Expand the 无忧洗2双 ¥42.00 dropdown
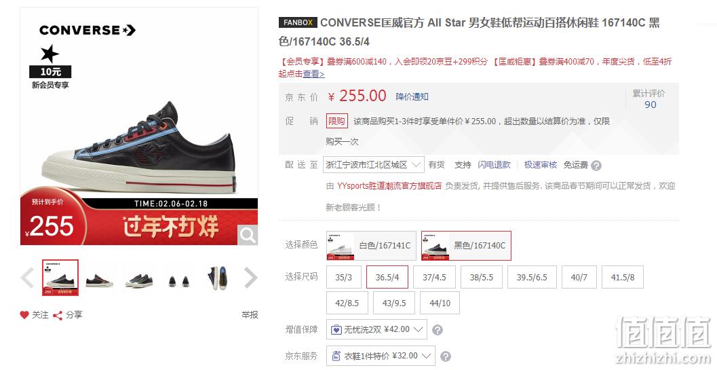The image size is (717, 370). 376,329
